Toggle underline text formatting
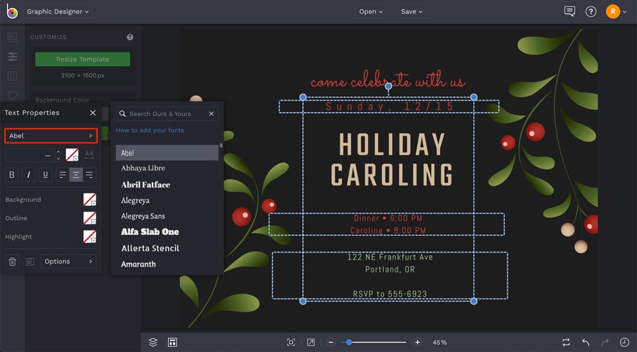 coord(46,175)
